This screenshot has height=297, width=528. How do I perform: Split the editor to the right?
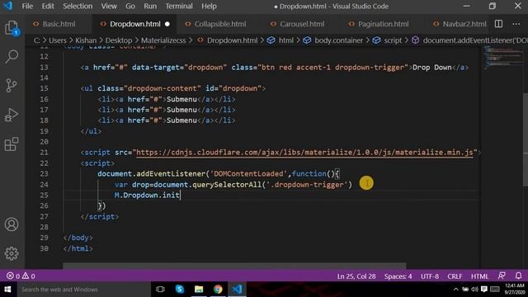[x=498, y=24]
